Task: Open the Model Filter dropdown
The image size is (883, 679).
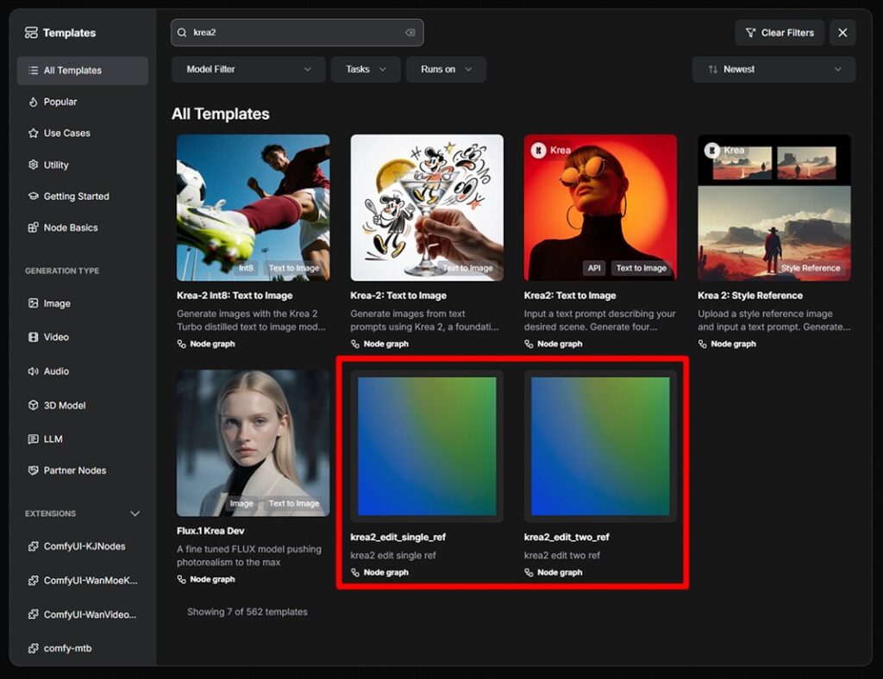Action: [x=248, y=69]
